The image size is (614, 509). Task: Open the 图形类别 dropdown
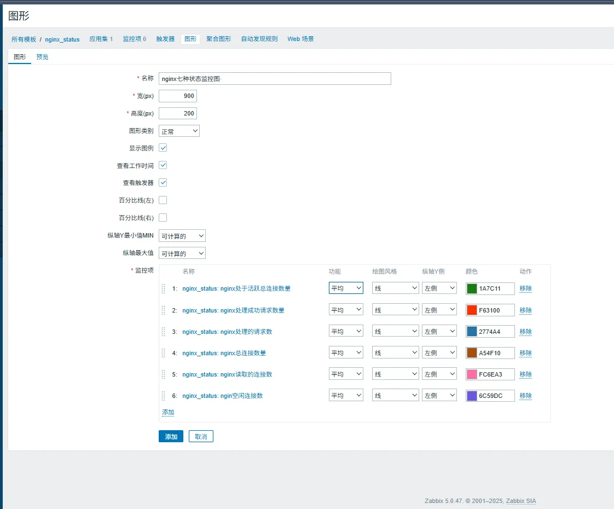point(179,131)
